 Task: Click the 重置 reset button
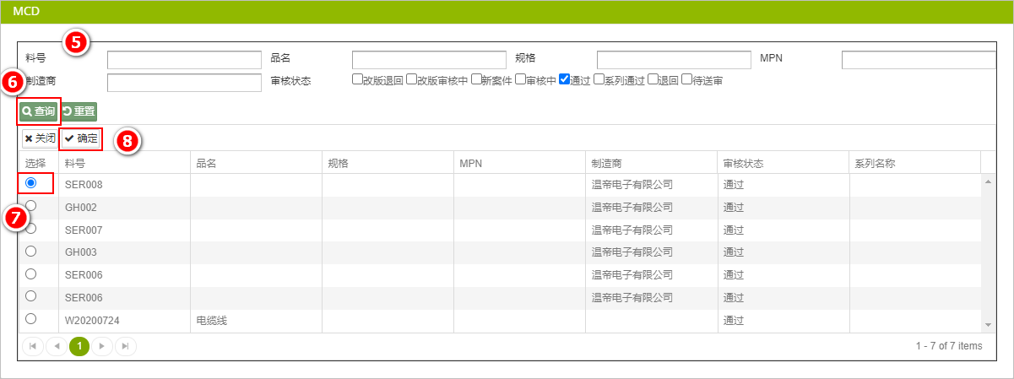click(79, 111)
